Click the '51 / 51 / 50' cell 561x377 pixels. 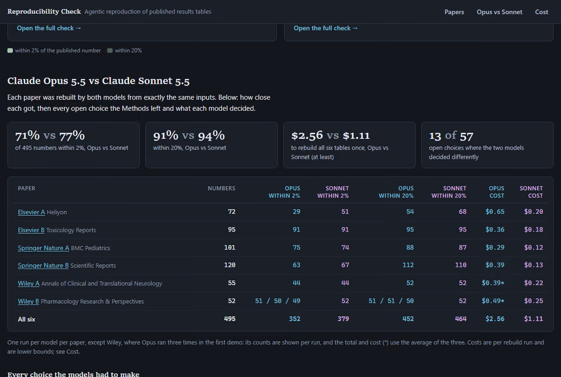(x=391, y=301)
